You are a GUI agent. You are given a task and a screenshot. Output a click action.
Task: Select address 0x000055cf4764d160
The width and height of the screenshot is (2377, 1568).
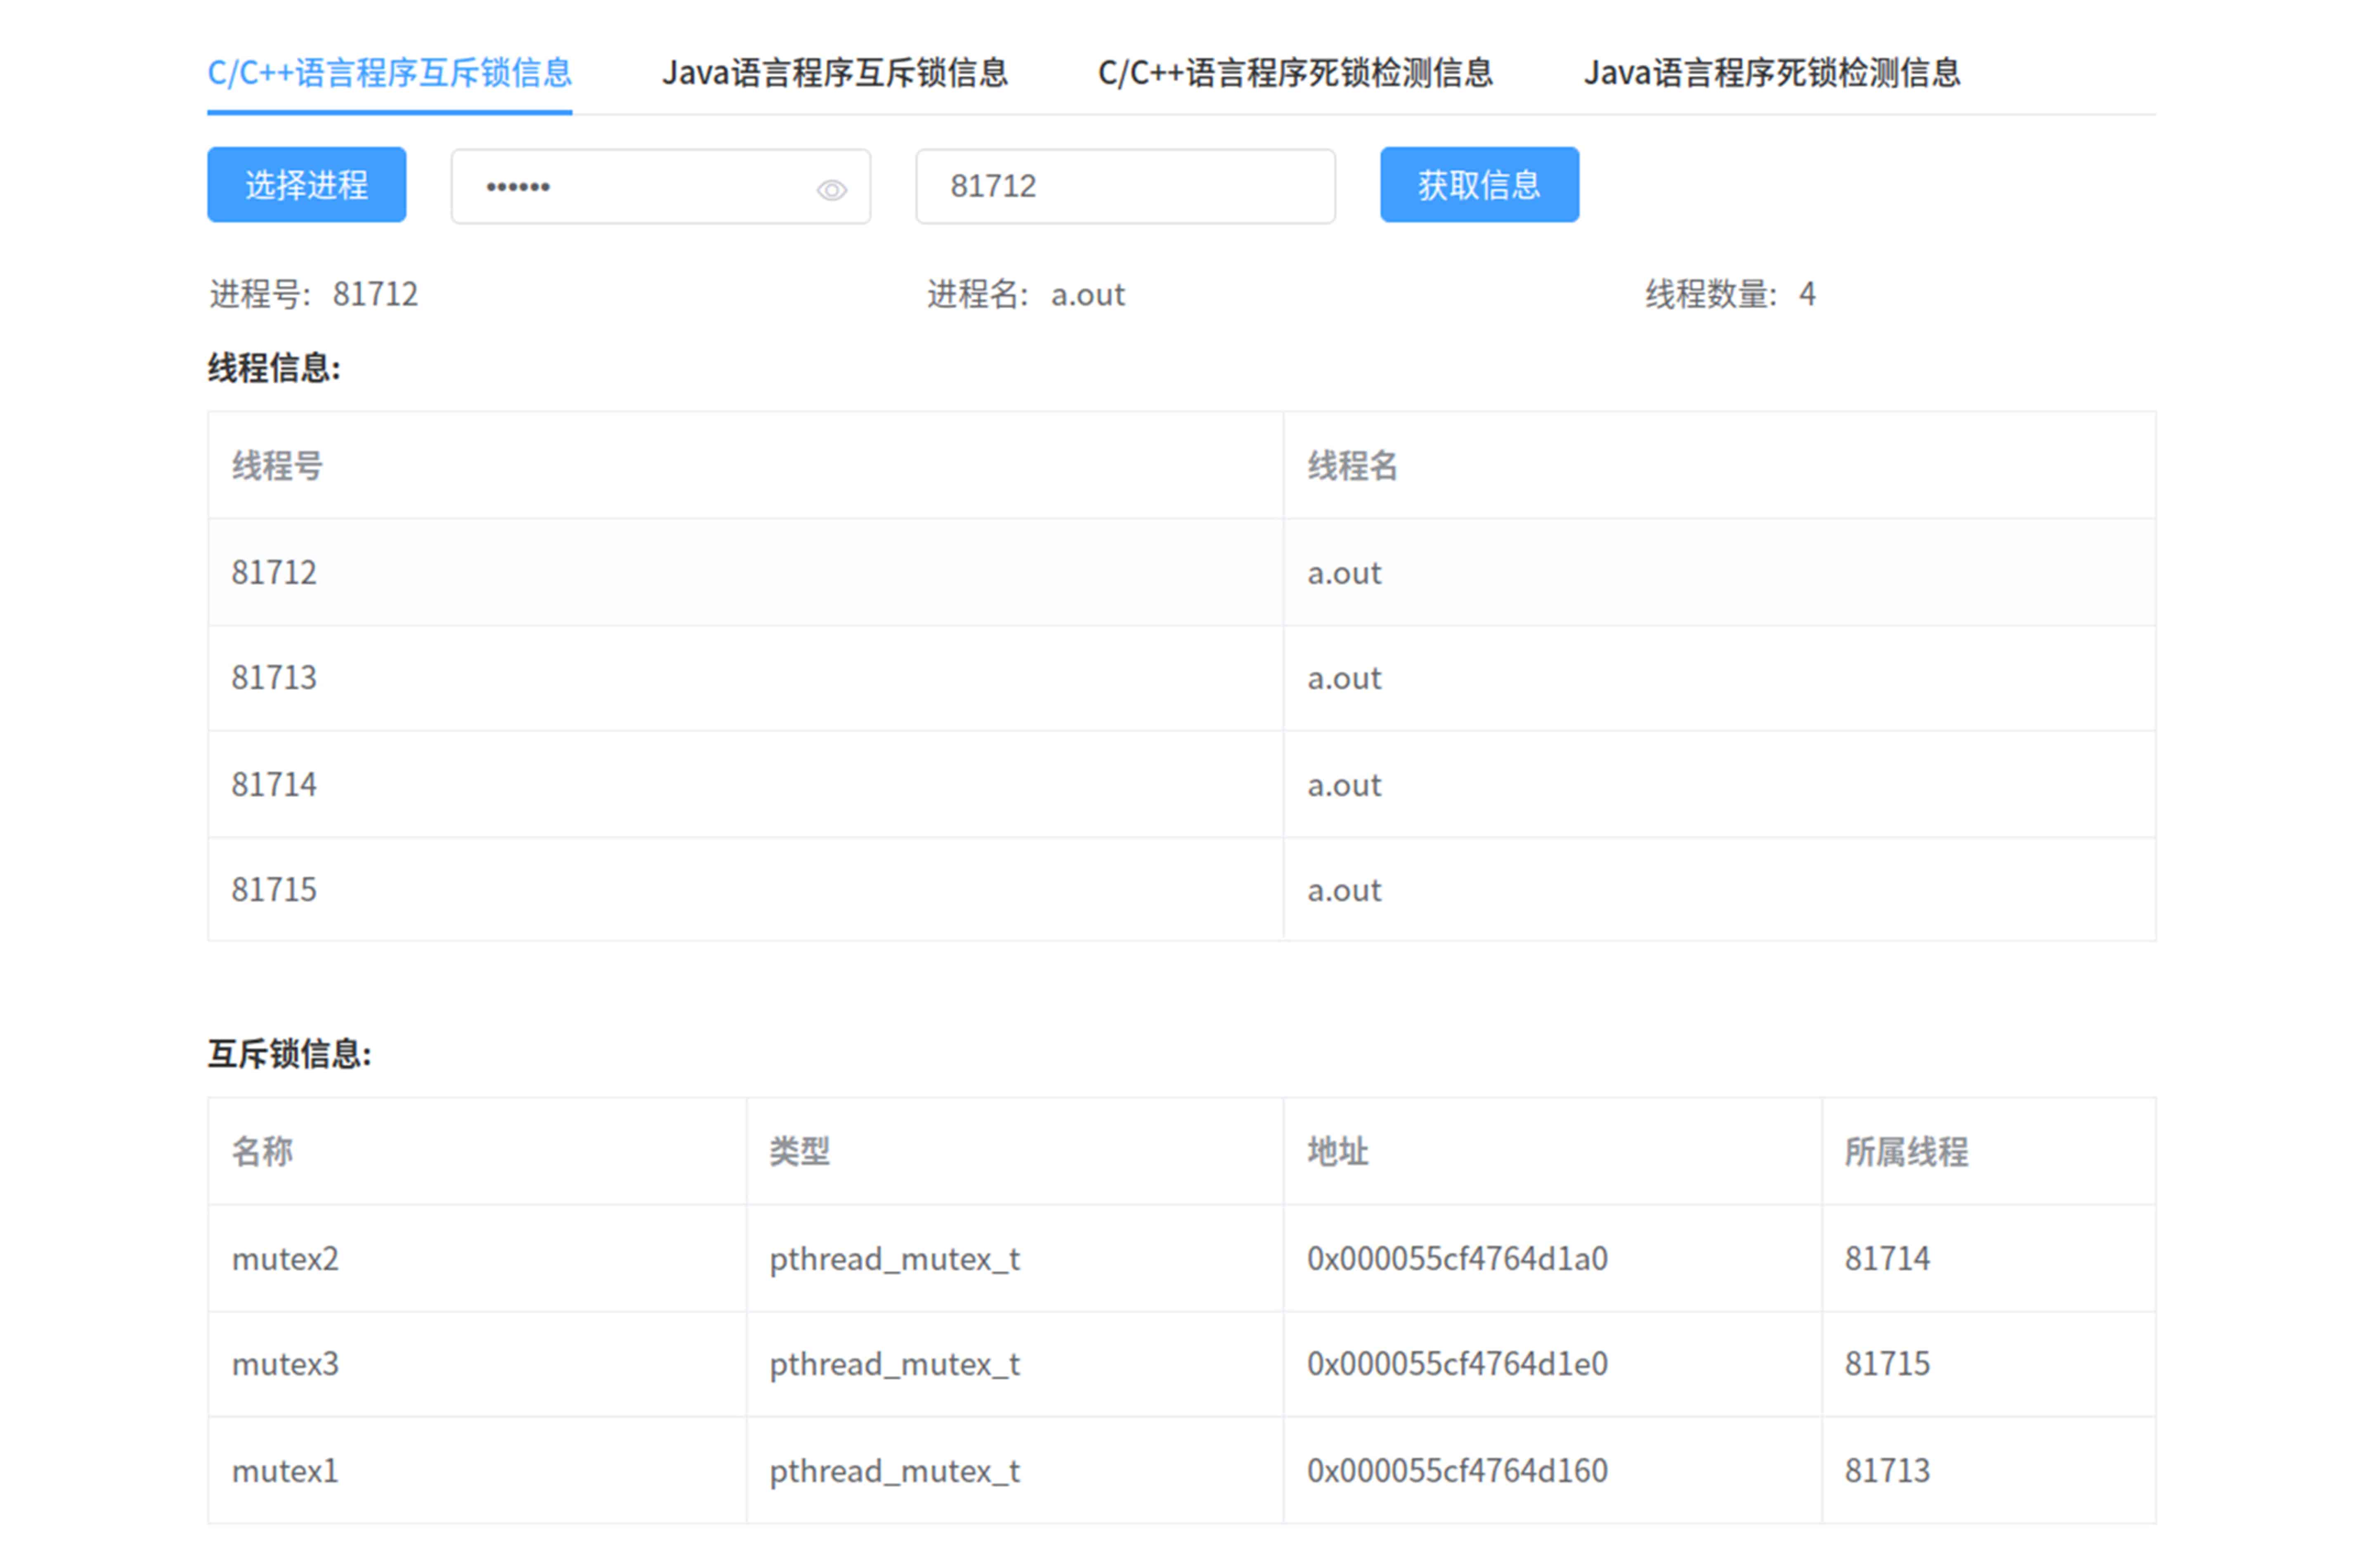click(1457, 1471)
